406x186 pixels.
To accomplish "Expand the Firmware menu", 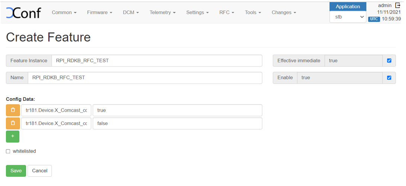I will point(99,13).
